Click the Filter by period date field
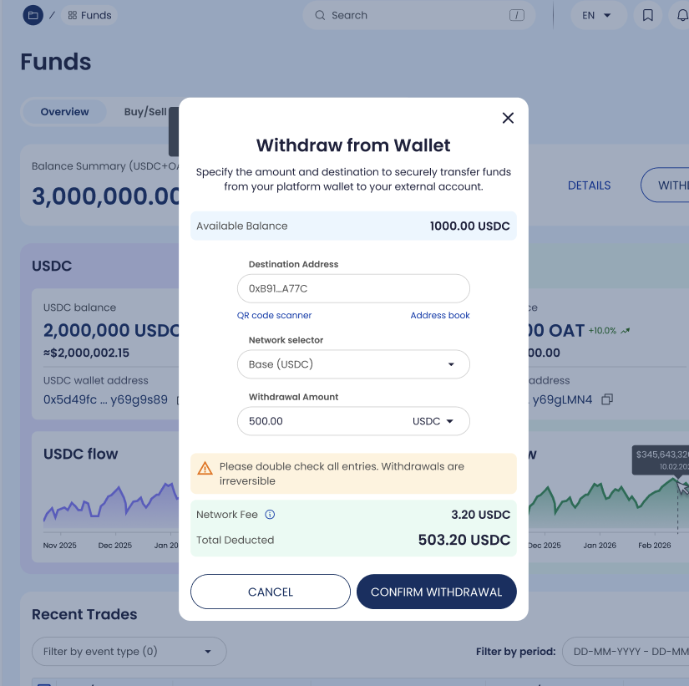Viewport: 689px width, 686px height. click(626, 652)
